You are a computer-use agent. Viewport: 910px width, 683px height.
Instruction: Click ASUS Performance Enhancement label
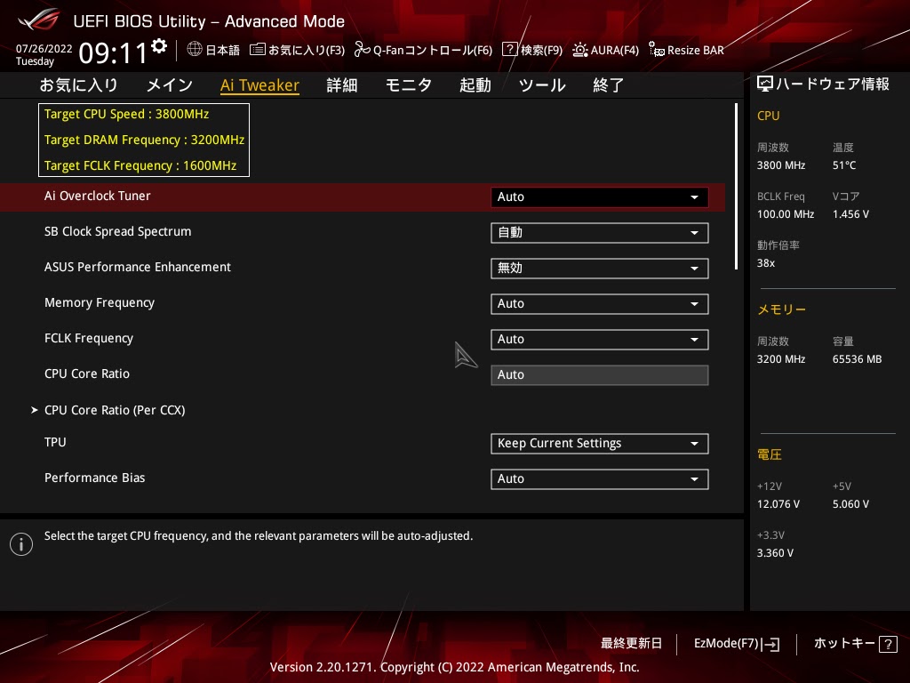pyautogui.click(x=138, y=267)
